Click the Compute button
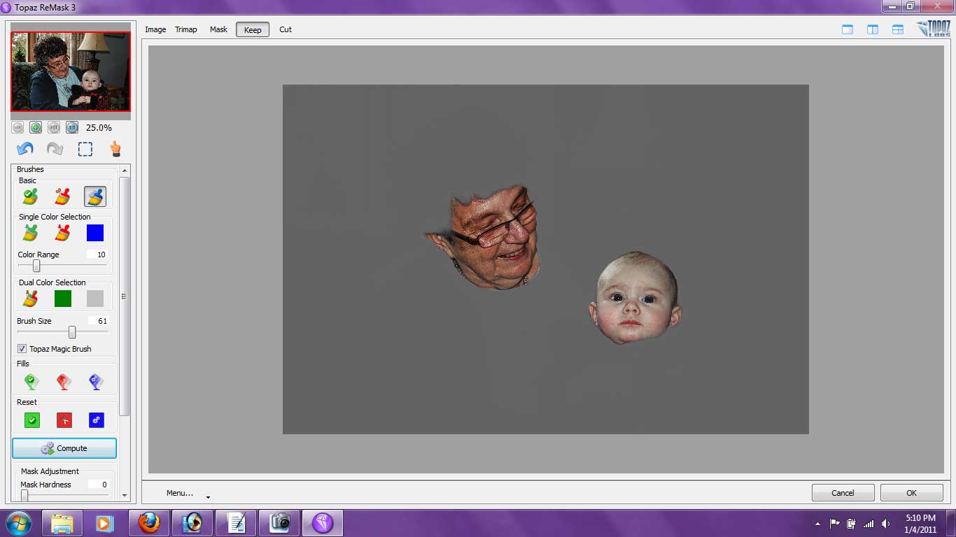956x537 pixels. tap(64, 448)
